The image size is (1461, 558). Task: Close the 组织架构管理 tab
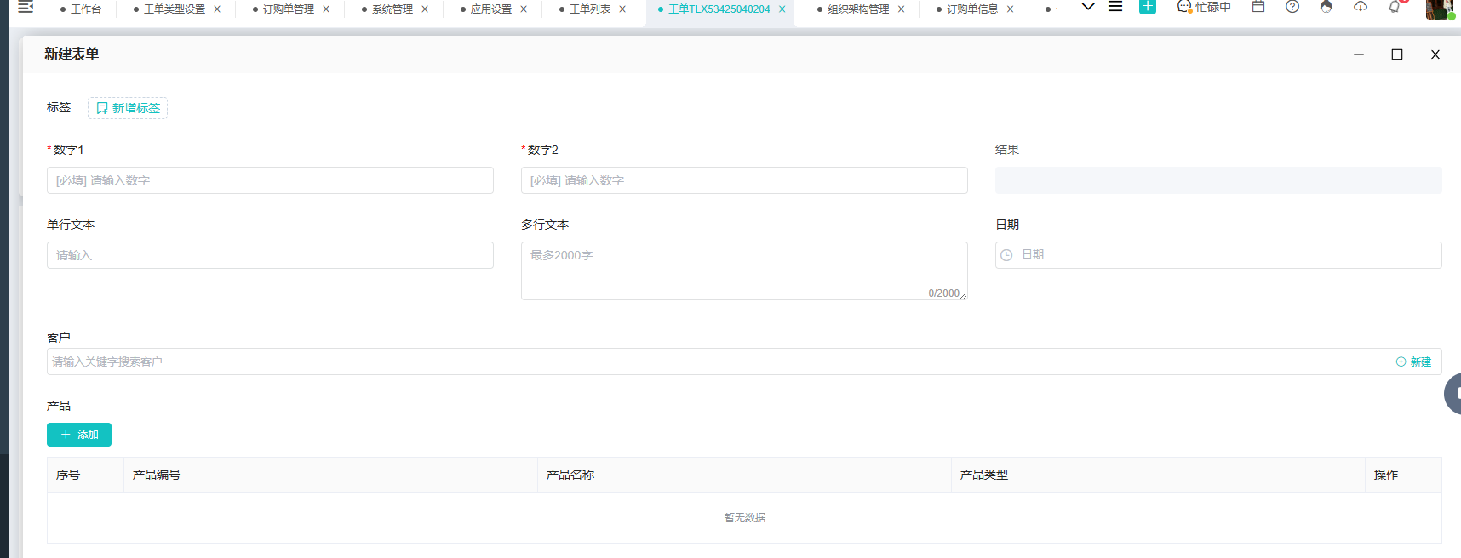pos(902,9)
